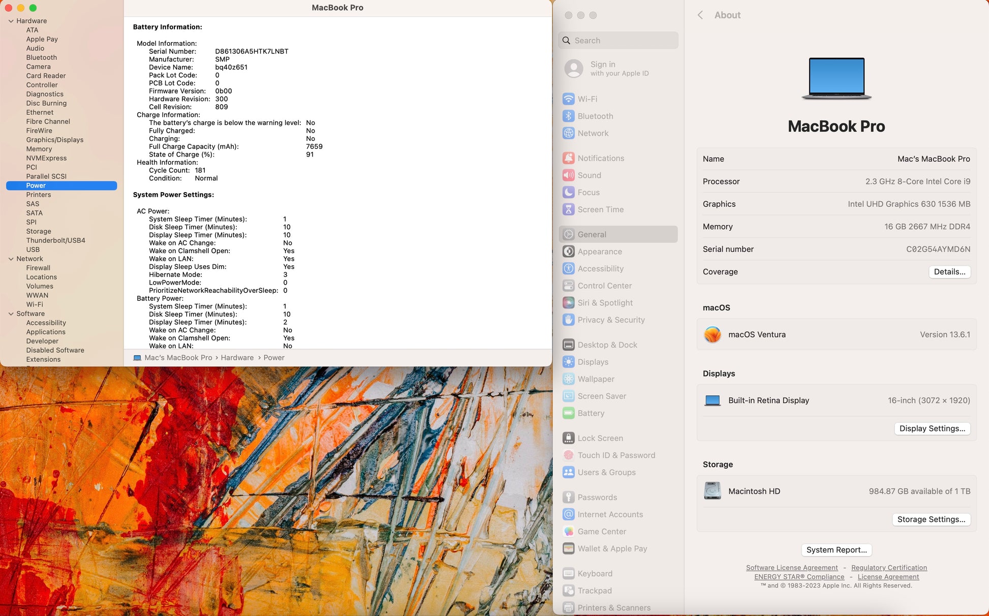Screen dimensions: 989x616
Task: Click the Wi-Fi settings icon
Action: point(569,99)
